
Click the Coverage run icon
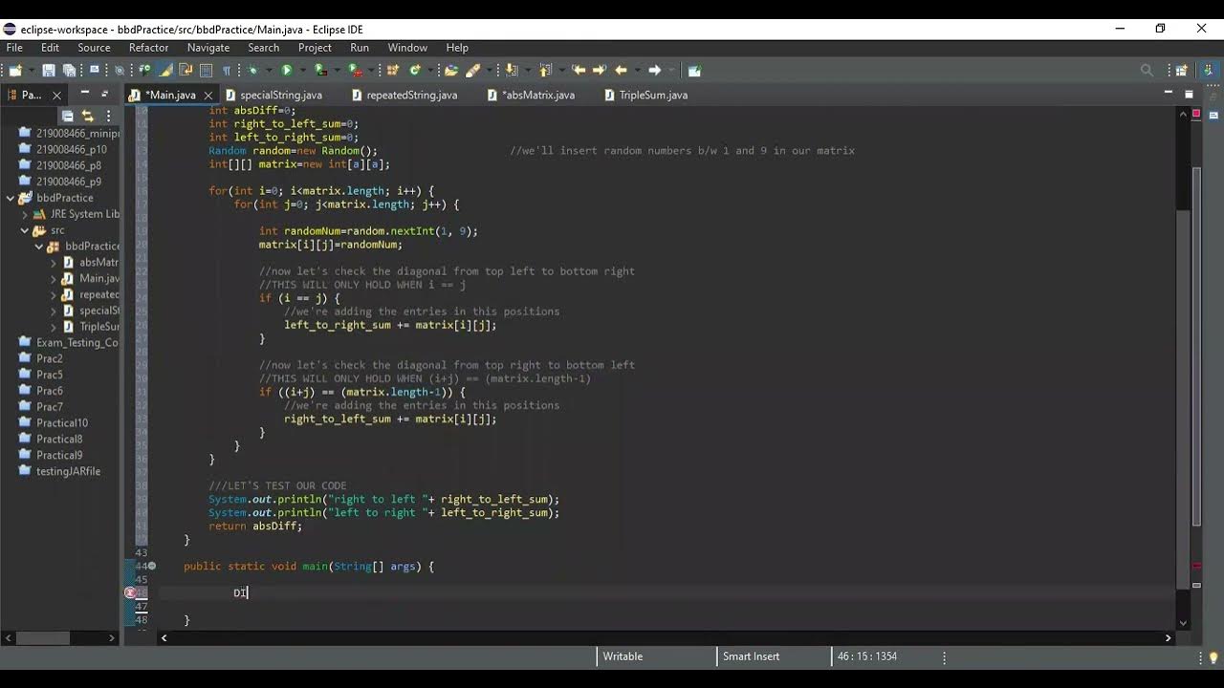tap(320, 70)
